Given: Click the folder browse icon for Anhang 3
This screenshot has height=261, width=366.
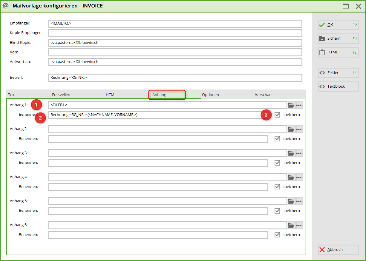Looking at the screenshot, I should click(x=291, y=153).
